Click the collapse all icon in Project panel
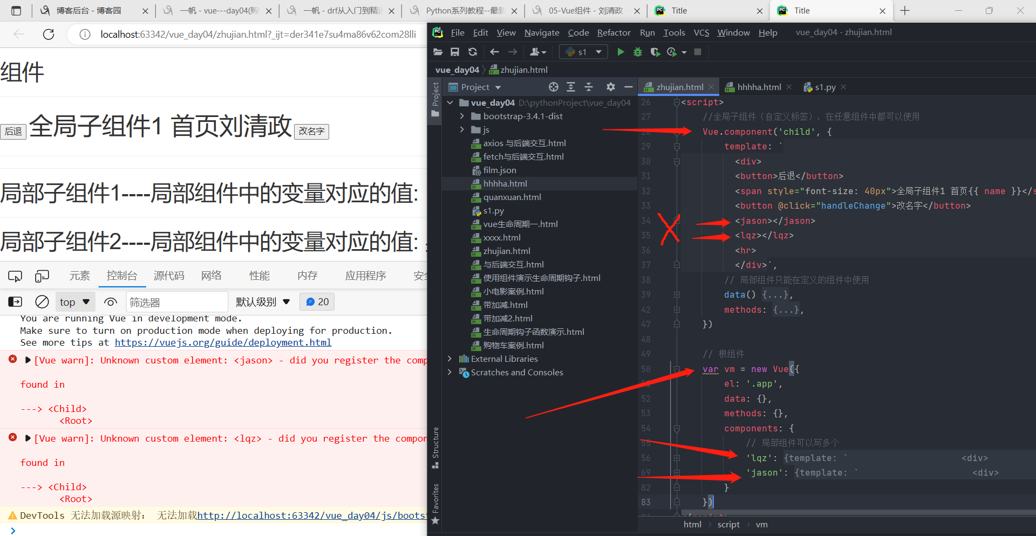 click(x=589, y=87)
